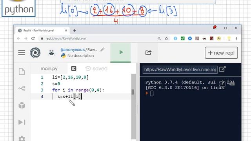Screen dimensions: 251x141
Task: Run the code with the green play button
Action: click(x=120, y=52)
